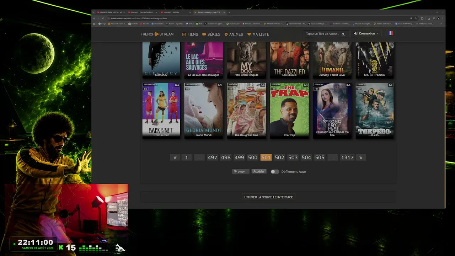Click the No page number input

(x=240, y=171)
